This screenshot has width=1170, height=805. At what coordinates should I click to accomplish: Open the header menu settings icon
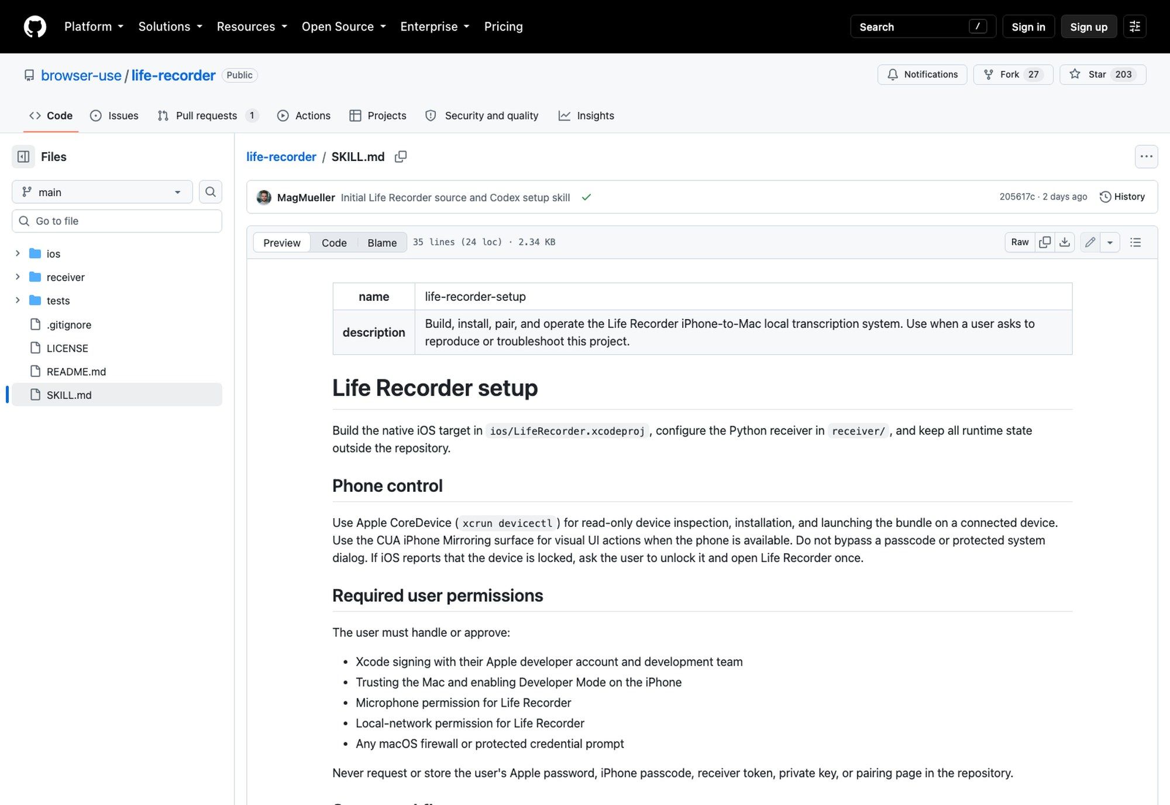point(1135,27)
